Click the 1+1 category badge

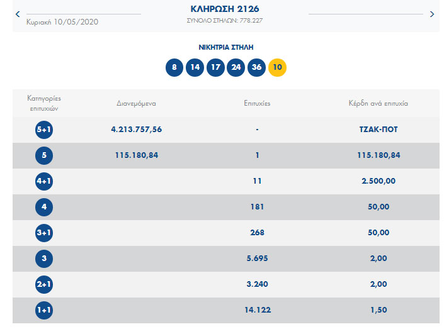44,310
